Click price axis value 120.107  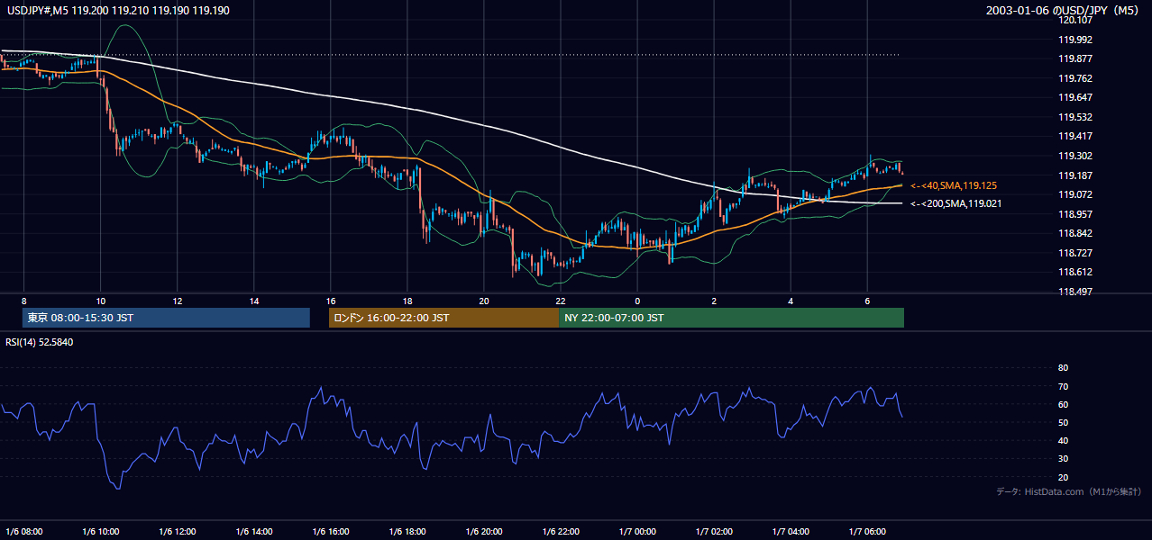[x=1075, y=20]
